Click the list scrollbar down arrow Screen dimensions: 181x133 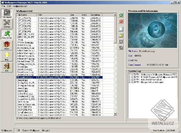pyautogui.click(x=115, y=114)
